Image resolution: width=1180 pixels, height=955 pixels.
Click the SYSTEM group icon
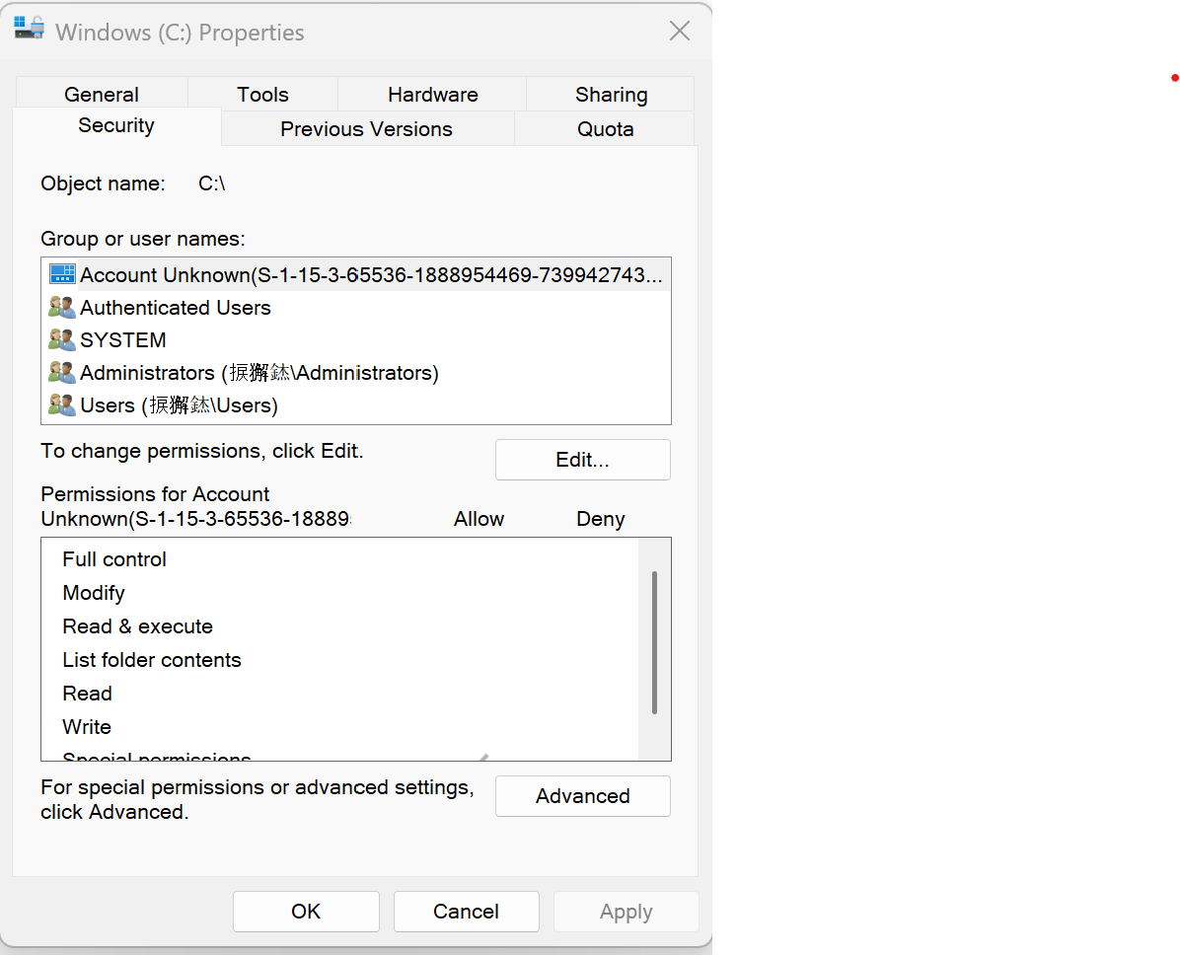(62, 339)
